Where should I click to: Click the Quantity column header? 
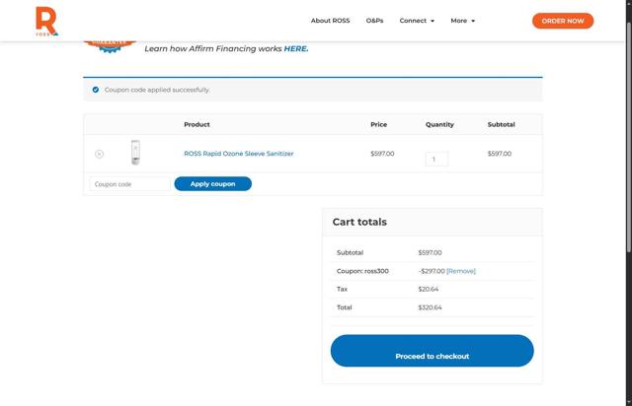click(x=439, y=124)
